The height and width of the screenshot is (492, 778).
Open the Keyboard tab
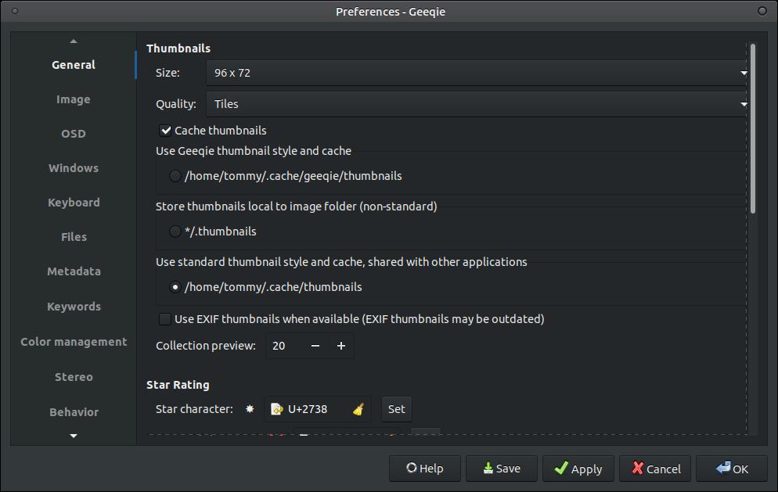(74, 203)
